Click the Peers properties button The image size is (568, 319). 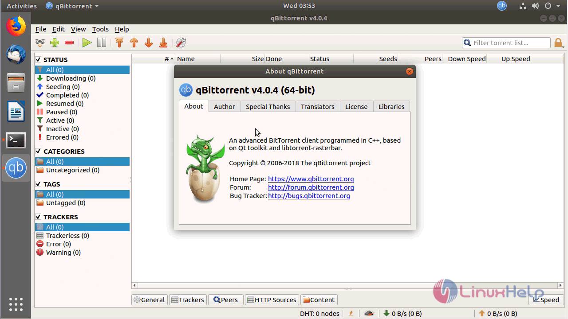226,300
